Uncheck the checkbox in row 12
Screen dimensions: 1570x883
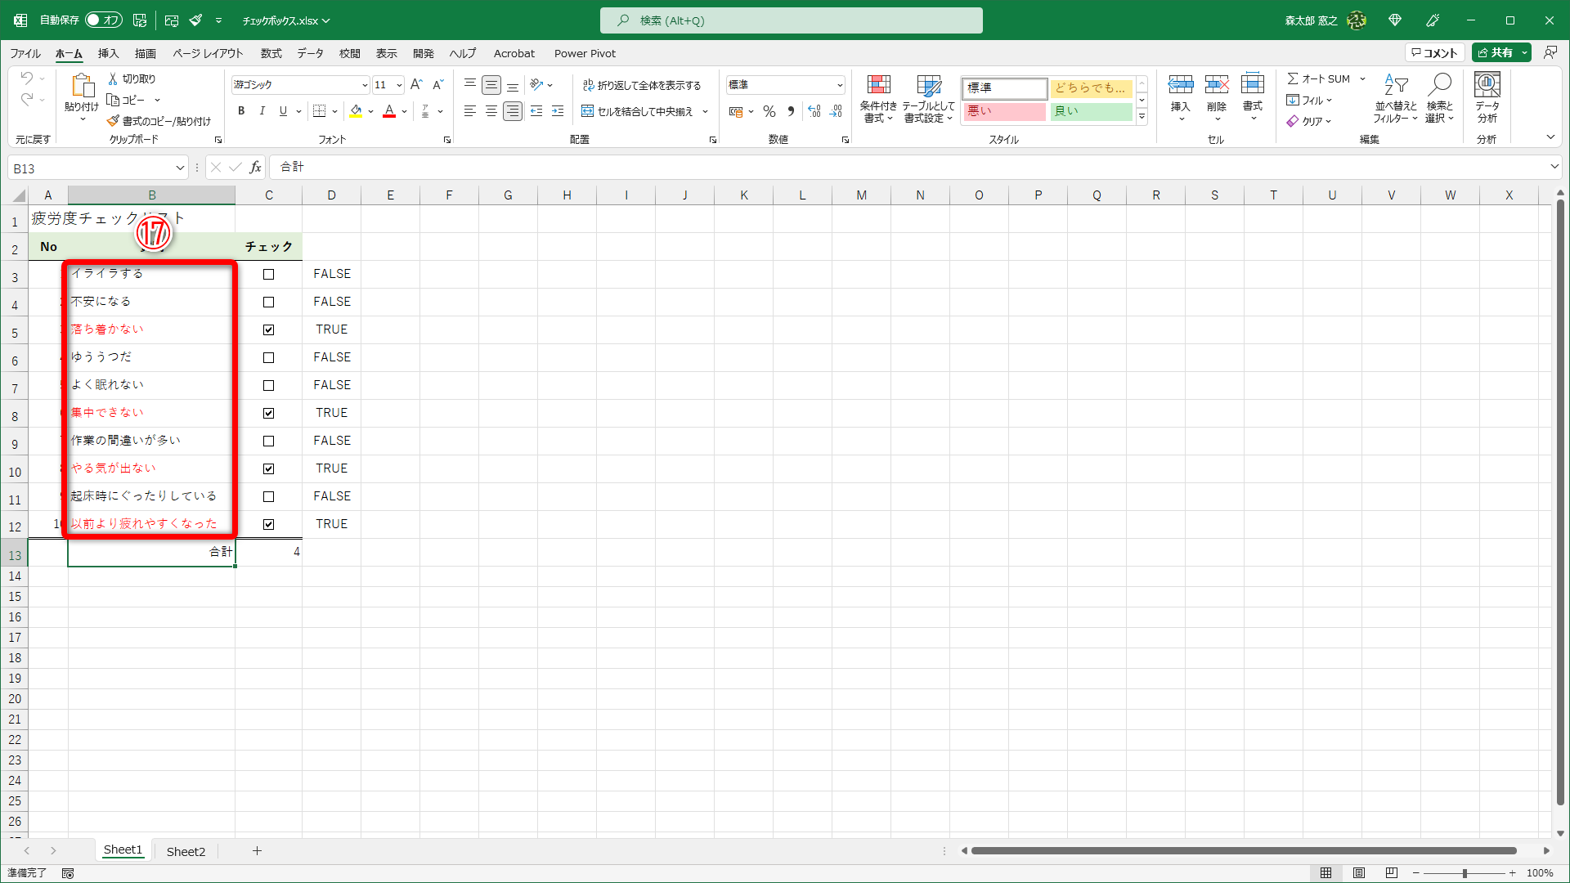pos(268,525)
